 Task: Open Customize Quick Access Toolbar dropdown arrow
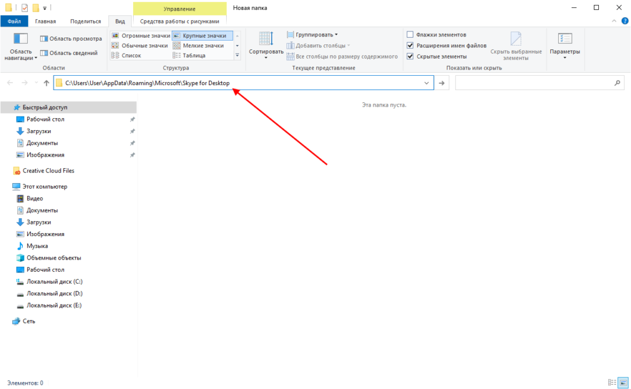pos(44,8)
